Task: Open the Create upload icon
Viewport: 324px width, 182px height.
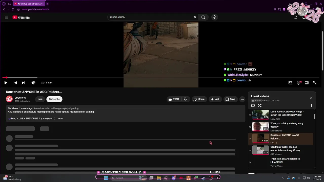Action: tap(296, 17)
